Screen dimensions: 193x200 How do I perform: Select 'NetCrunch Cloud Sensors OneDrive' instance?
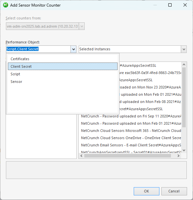(131, 138)
